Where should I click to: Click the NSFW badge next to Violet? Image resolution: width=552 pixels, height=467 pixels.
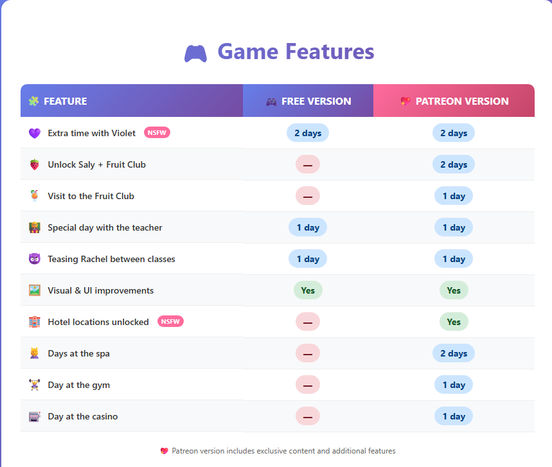pyautogui.click(x=157, y=133)
